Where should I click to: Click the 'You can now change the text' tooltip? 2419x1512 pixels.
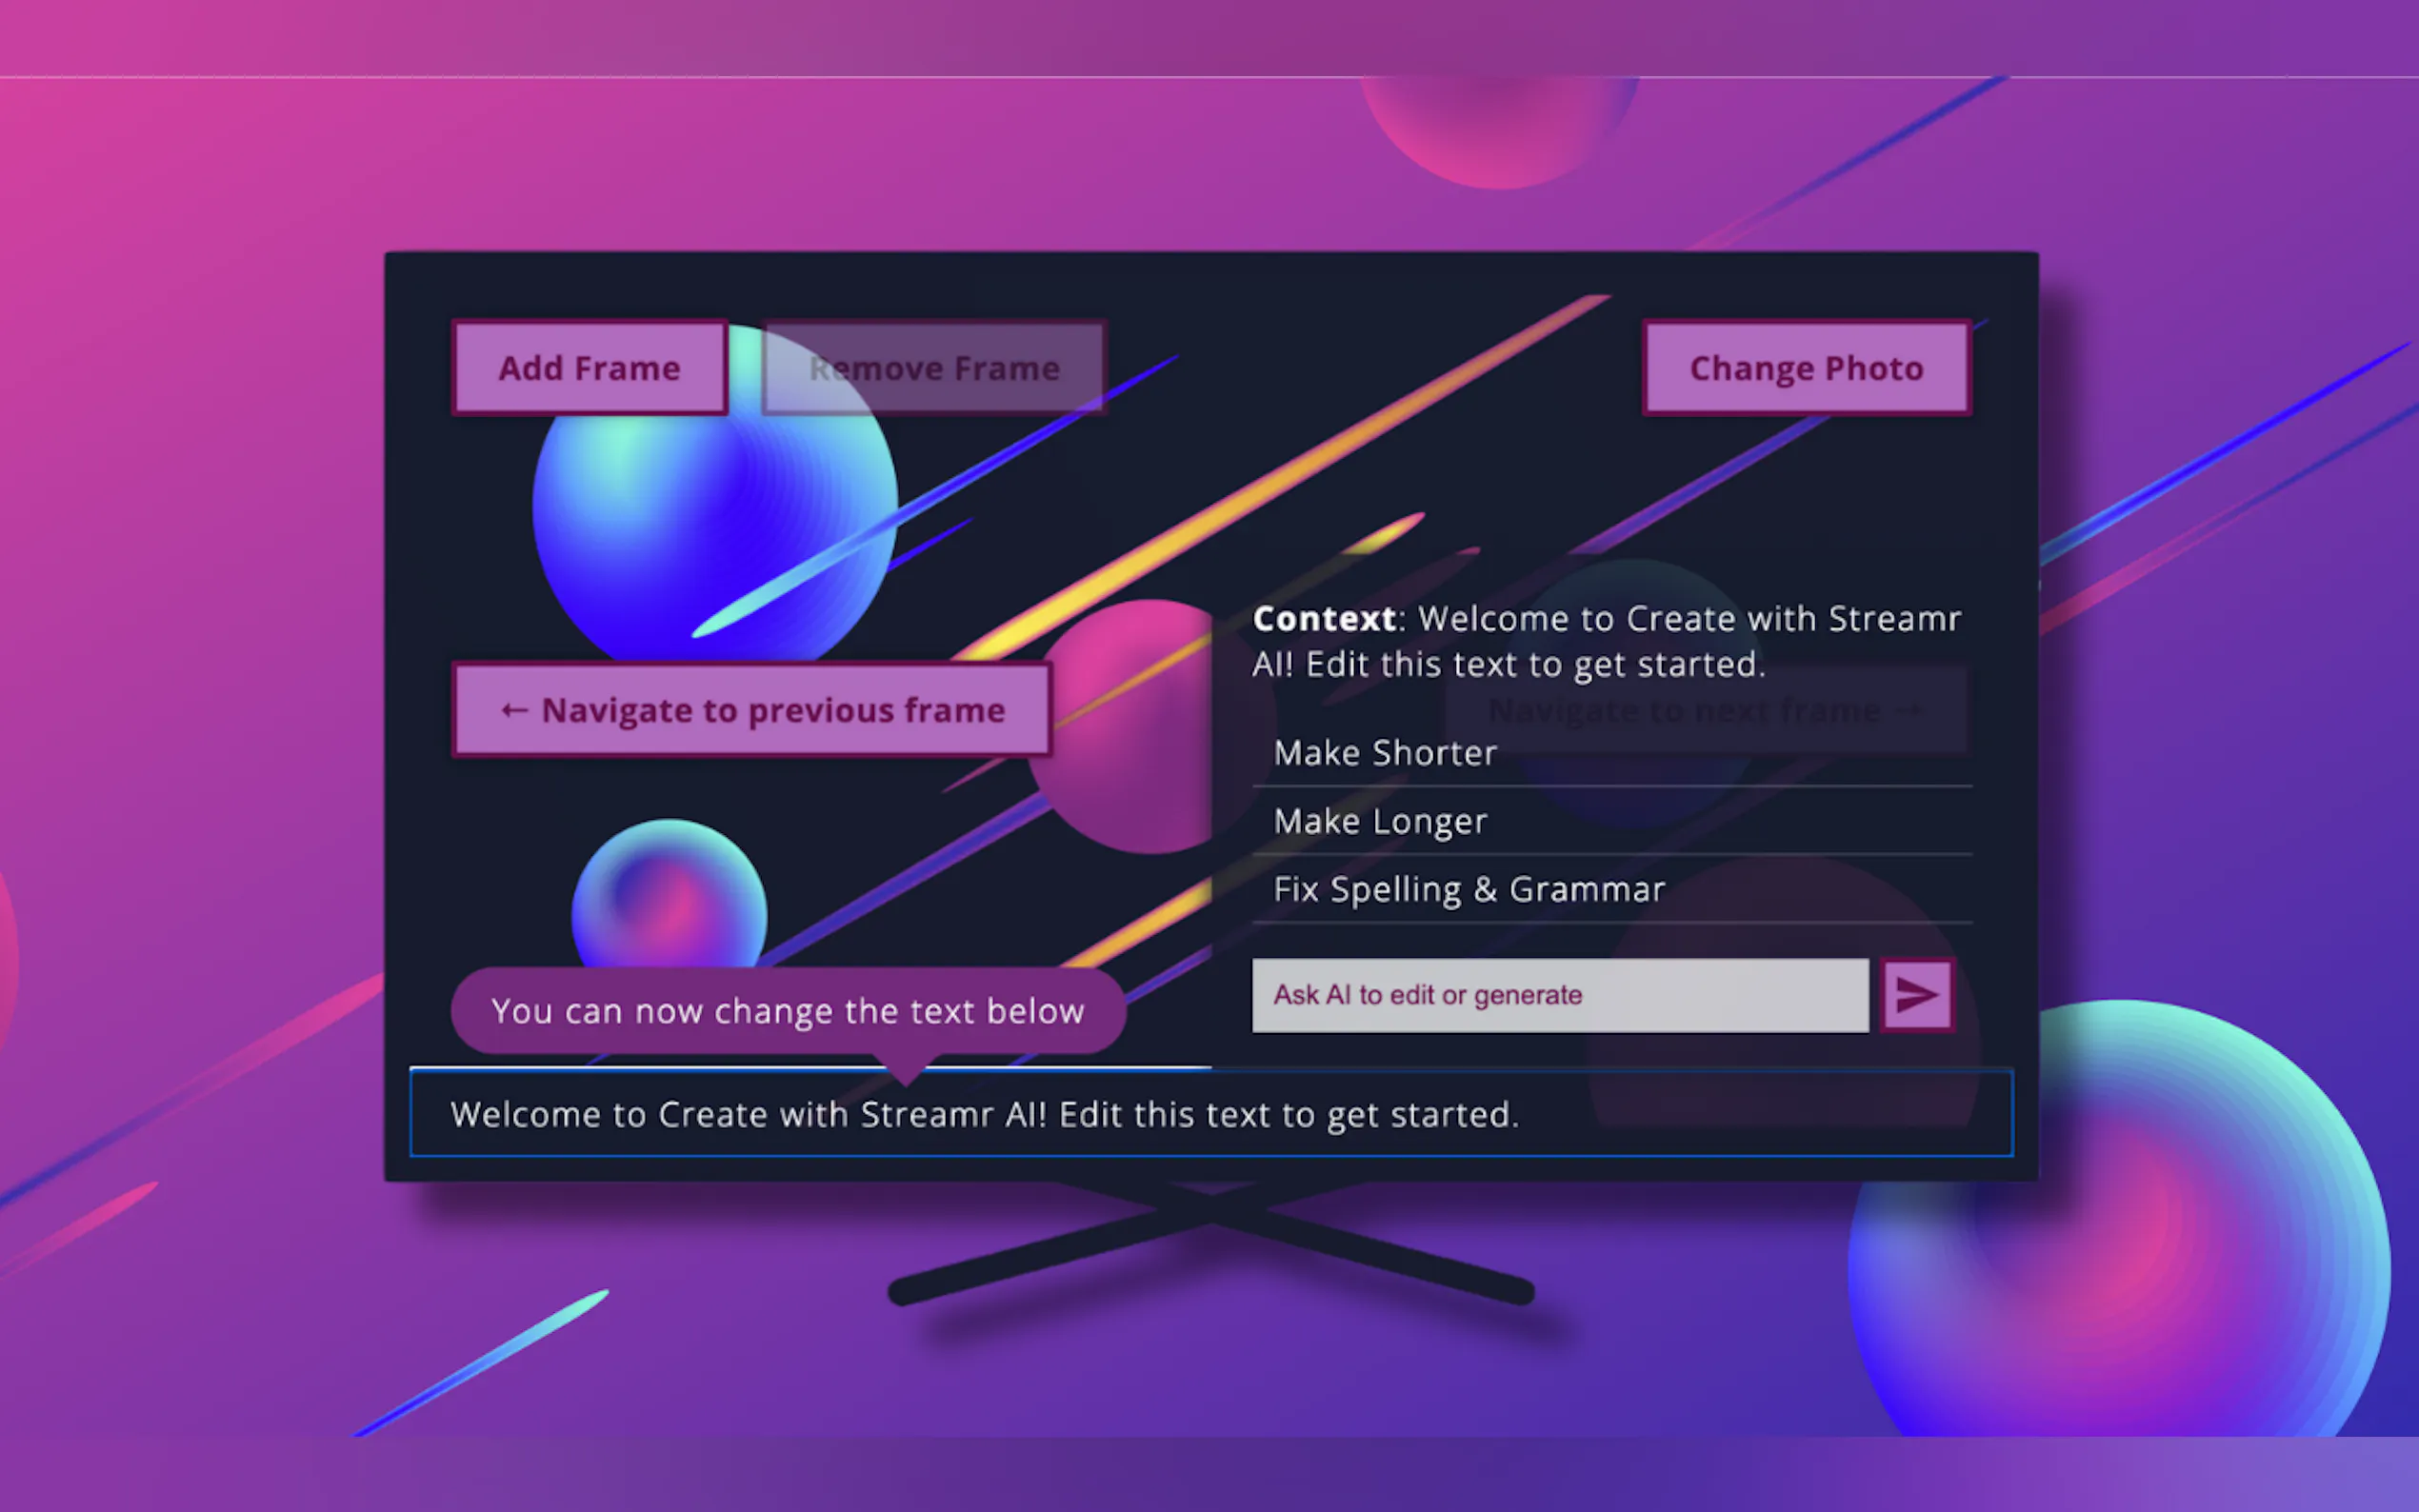pyautogui.click(x=787, y=1011)
